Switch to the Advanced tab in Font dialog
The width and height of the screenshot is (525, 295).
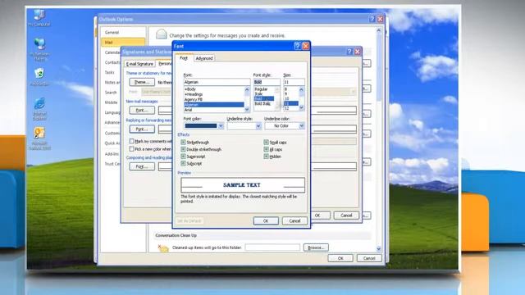[x=204, y=58]
